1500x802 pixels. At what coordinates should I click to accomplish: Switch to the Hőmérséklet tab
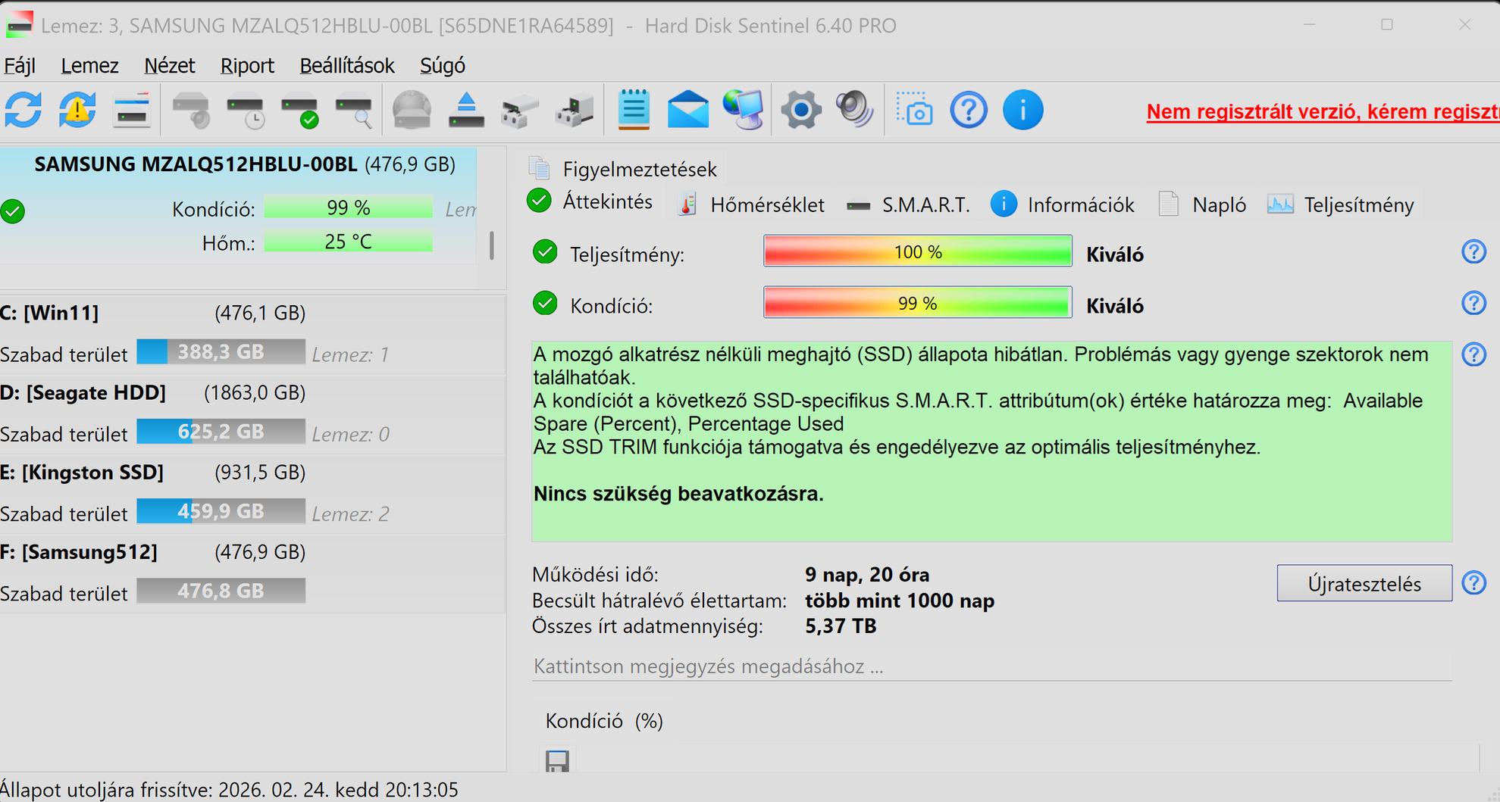coord(751,204)
